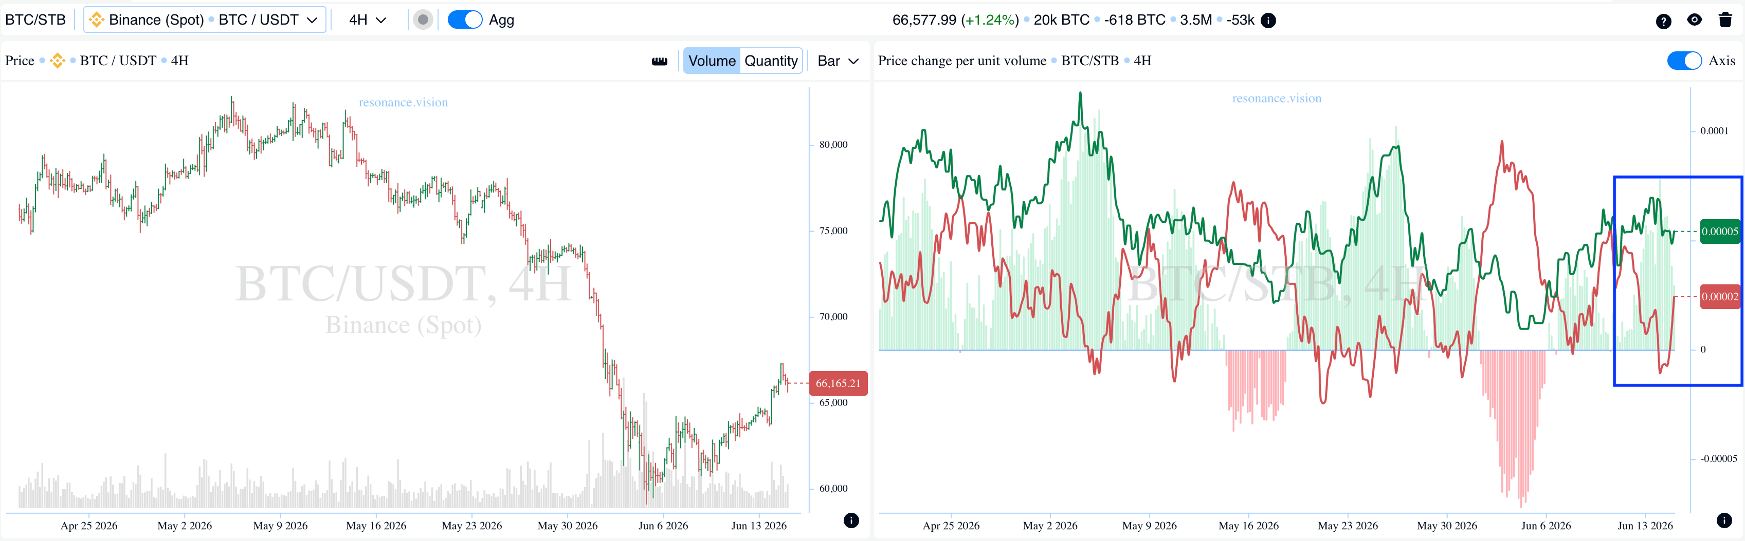This screenshot has height=541, width=1745.
Task: Click resonance.vision link on price chart
Action: coord(403,102)
